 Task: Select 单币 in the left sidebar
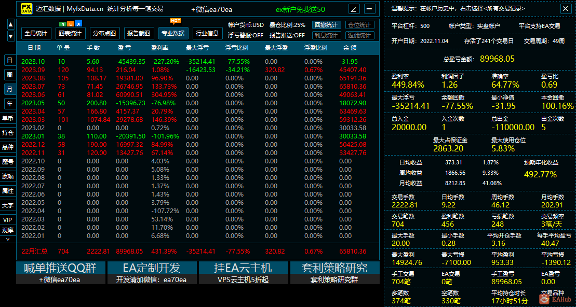point(8,118)
